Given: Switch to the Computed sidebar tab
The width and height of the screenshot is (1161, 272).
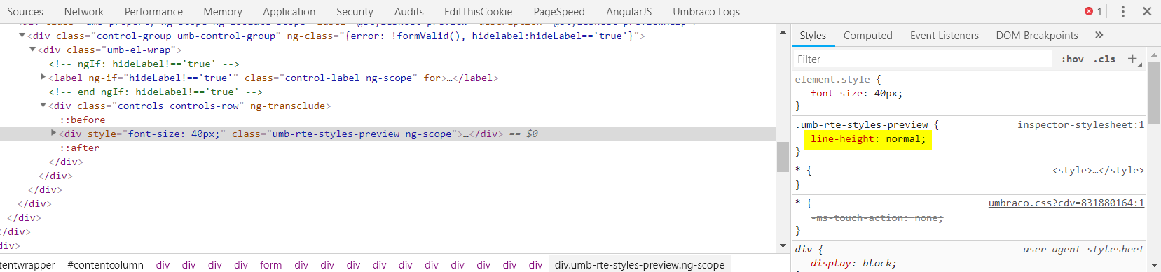Looking at the screenshot, I should 868,36.
